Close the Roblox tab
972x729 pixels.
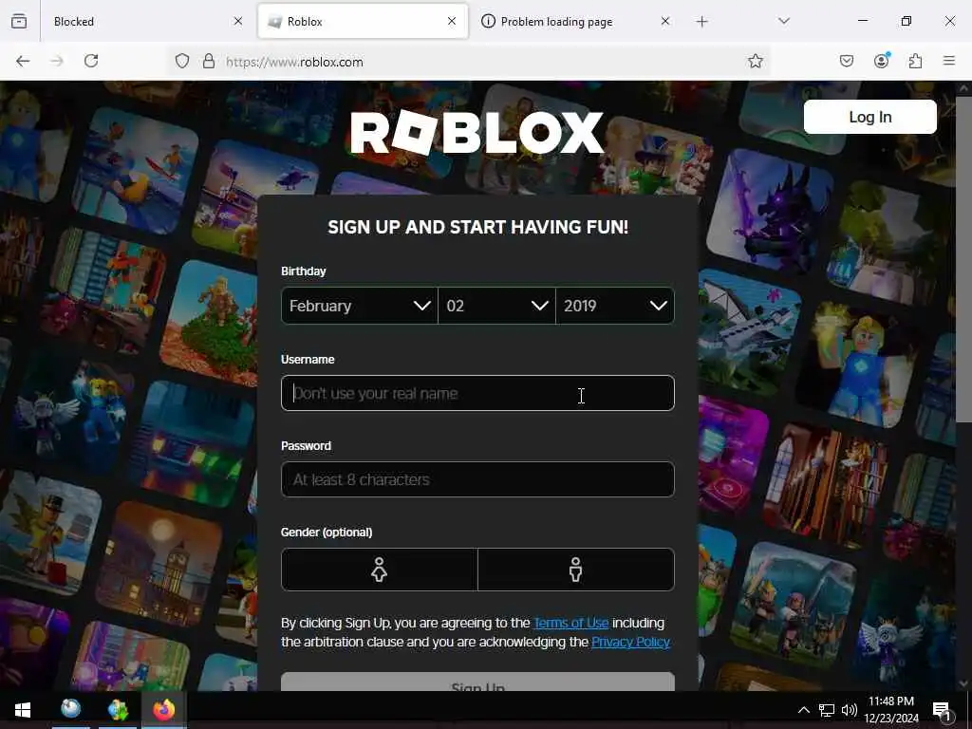click(x=452, y=21)
